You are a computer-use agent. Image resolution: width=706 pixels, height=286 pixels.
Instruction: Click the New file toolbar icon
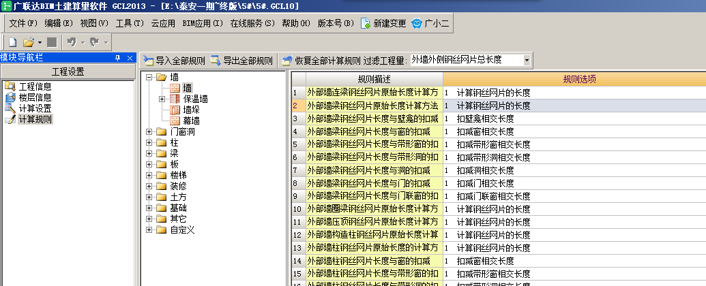tap(12, 42)
